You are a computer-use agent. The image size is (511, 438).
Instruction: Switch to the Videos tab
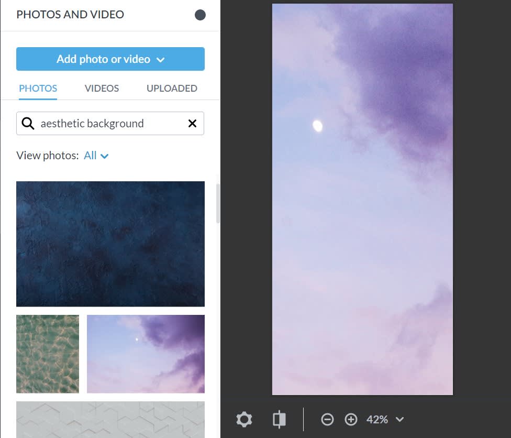click(102, 89)
